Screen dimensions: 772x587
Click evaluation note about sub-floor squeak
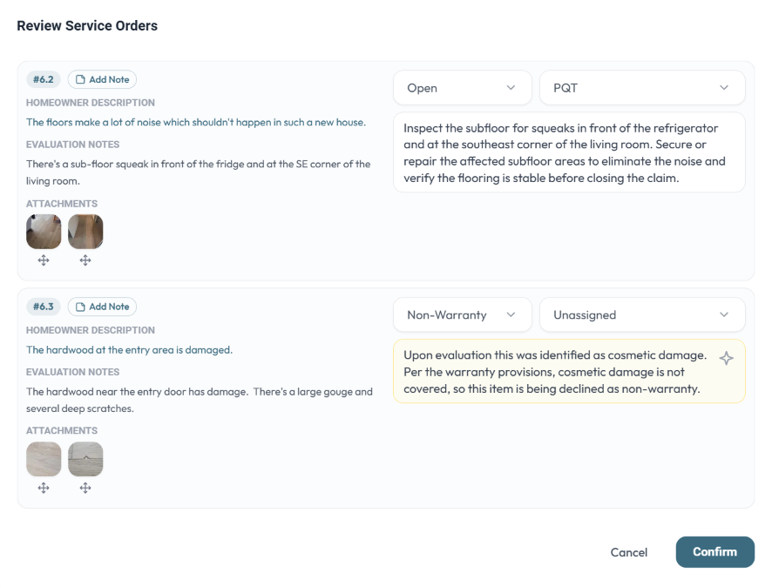pyautogui.click(x=199, y=172)
